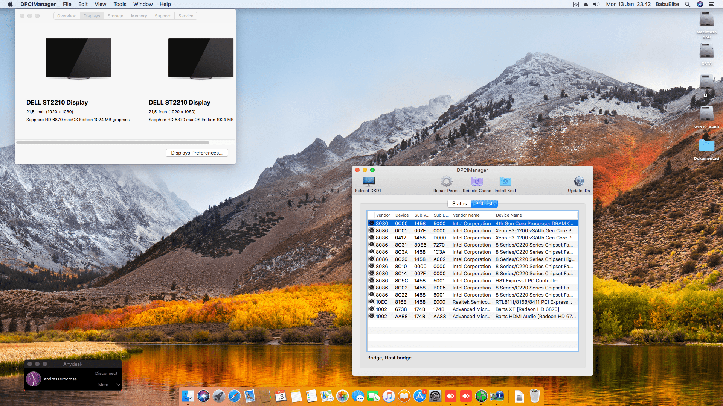
Task: Open Launchpad from the dock
Action: coord(219,396)
